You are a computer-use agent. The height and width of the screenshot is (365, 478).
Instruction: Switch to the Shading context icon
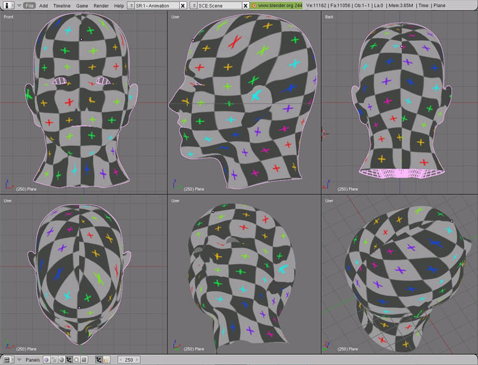pyautogui.click(x=61, y=360)
